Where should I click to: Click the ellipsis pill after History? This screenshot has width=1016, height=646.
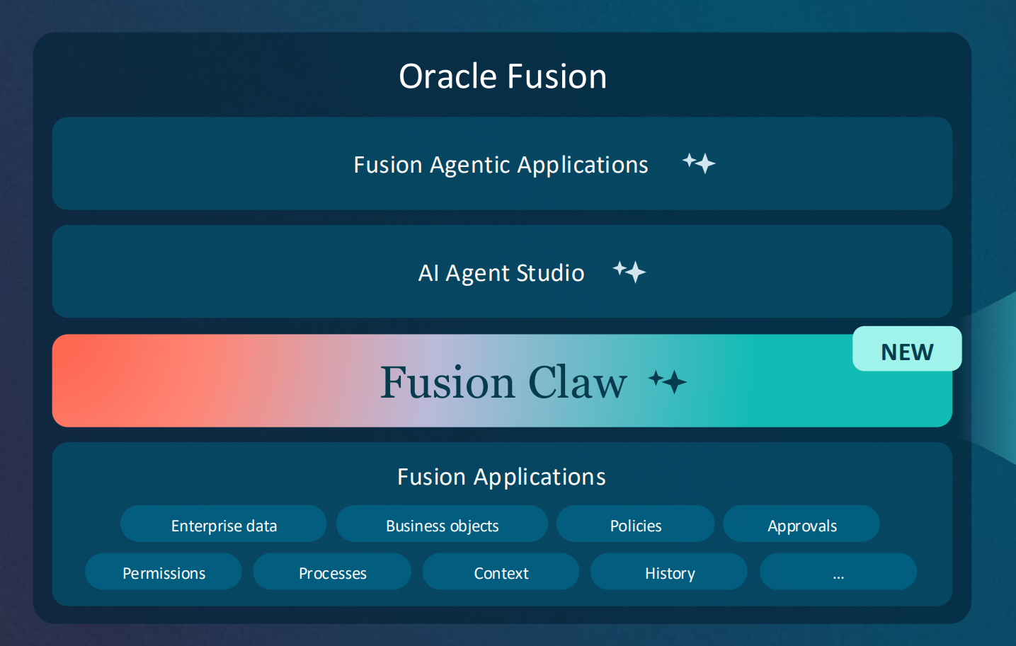tap(838, 572)
